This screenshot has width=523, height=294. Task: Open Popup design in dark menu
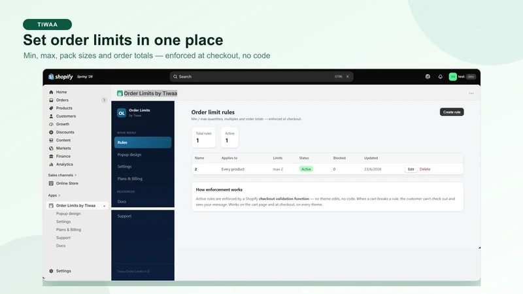(x=129, y=155)
